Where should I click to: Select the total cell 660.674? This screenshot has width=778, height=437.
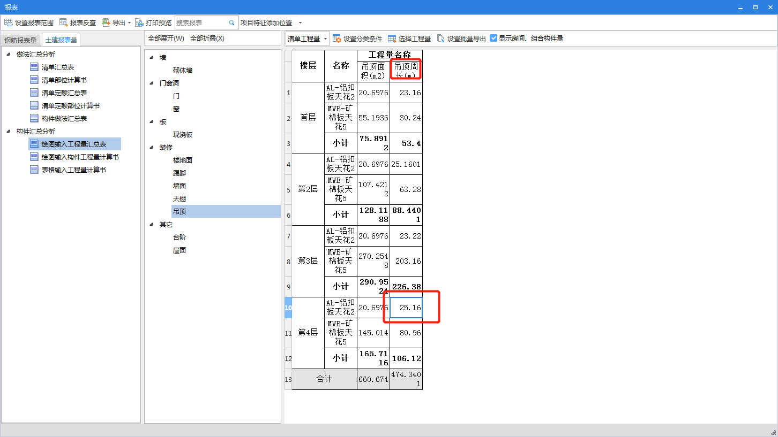[x=373, y=379]
